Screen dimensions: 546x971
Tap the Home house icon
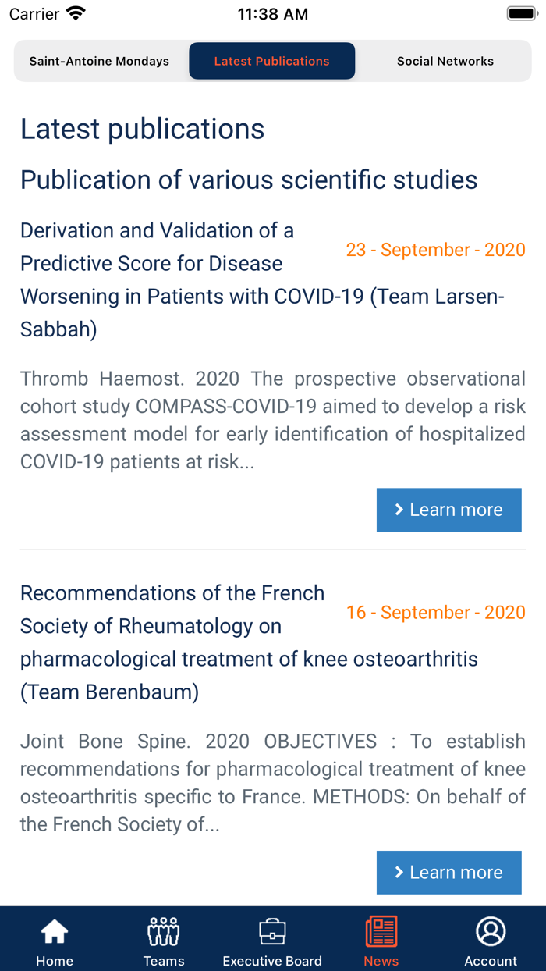point(55,931)
